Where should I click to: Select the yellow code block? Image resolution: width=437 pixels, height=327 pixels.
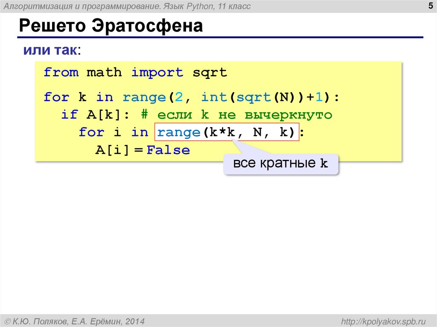click(x=218, y=111)
